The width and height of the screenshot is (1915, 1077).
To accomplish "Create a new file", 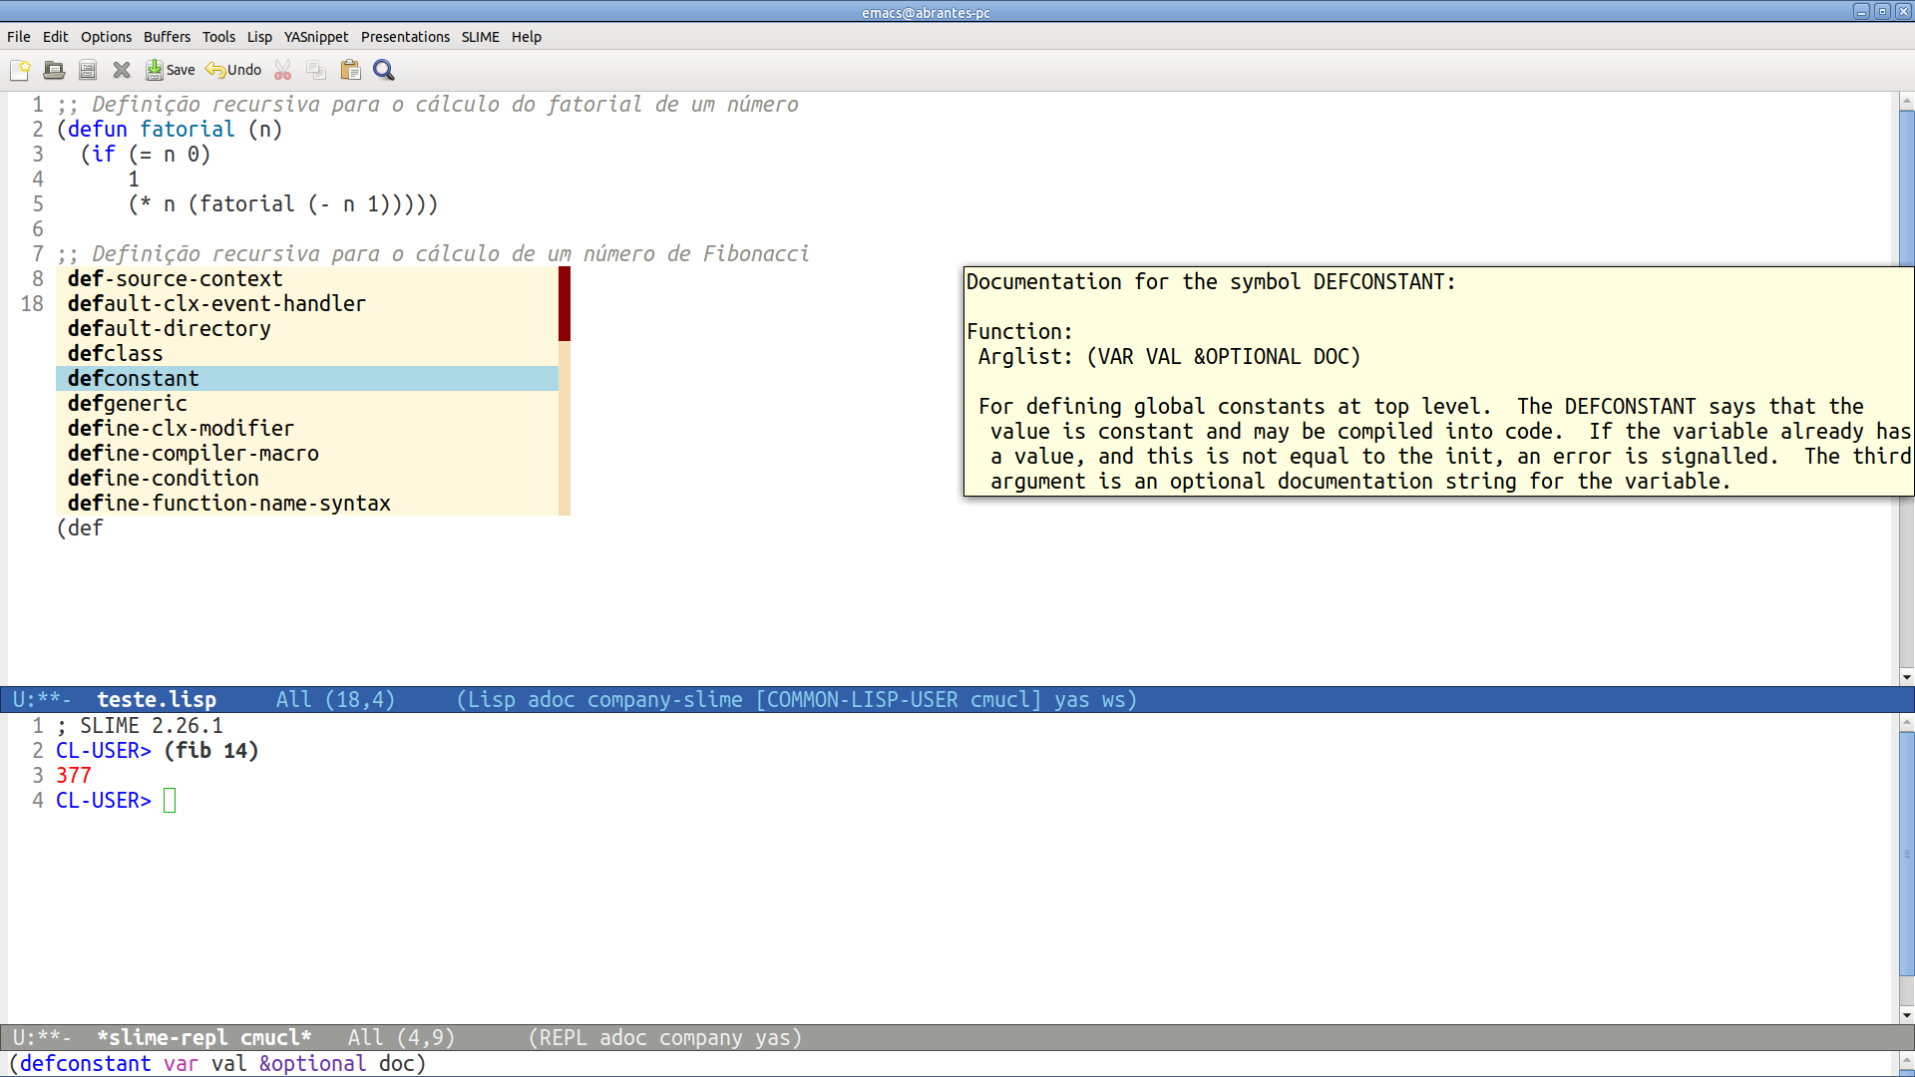I will click(x=20, y=70).
